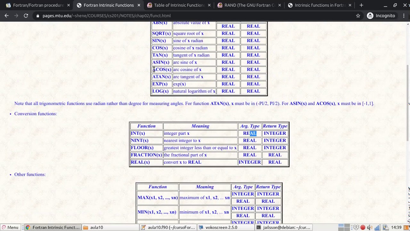This screenshot has height=231, width=410.
Task: Click the REAL(x) function cell
Action: click(146, 162)
